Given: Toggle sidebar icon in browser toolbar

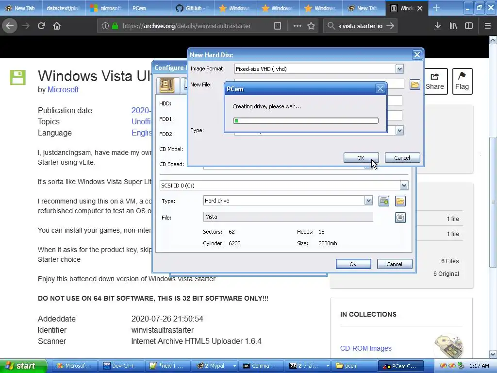Looking at the screenshot, I should point(469,26).
